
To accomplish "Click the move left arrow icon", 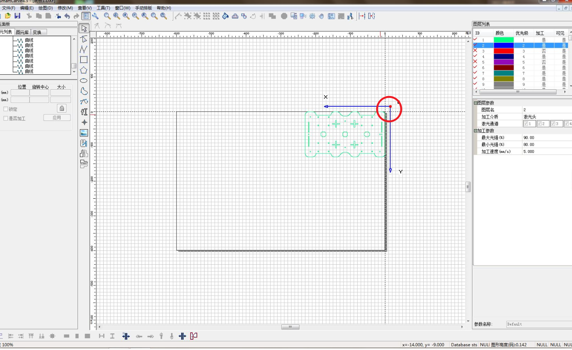I will coord(139,336).
